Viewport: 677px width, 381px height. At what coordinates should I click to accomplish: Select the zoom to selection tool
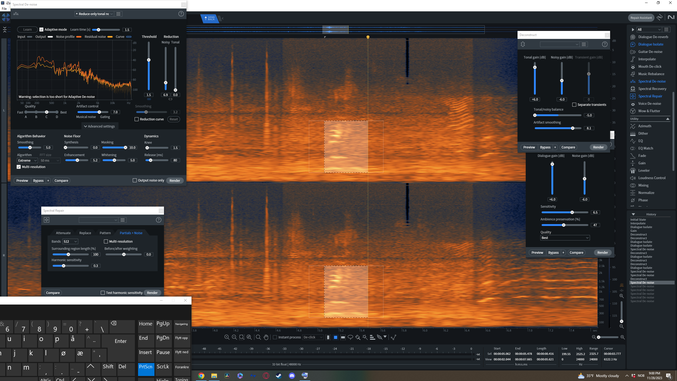[x=242, y=337]
